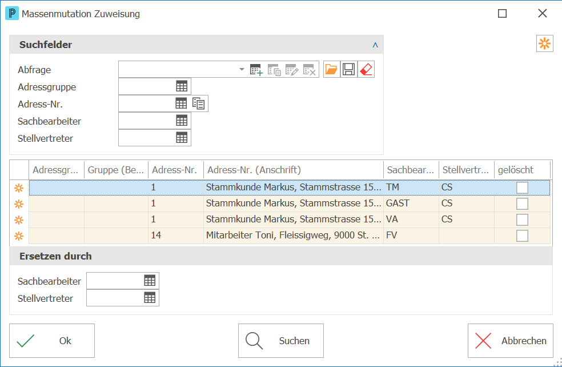Click the Adress-Nr. 14 cell
Image resolution: width=562 pixels, height=367 pixels.
pos(176,236)
